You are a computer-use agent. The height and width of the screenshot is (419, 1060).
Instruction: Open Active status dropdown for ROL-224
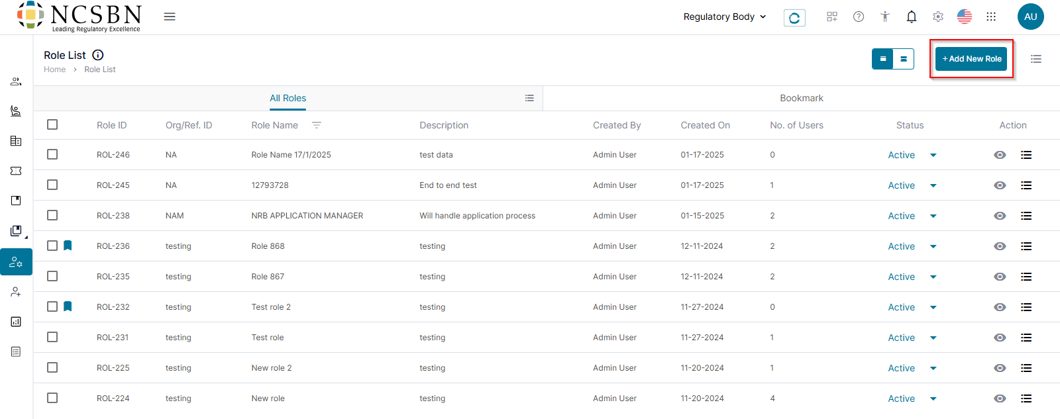(x=933, y=398)
